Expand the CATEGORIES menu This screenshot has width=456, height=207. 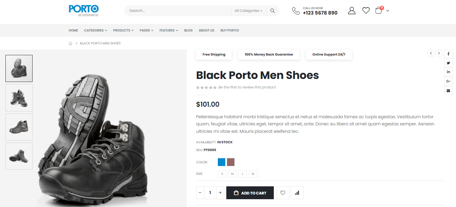click(x=95, y=30)
